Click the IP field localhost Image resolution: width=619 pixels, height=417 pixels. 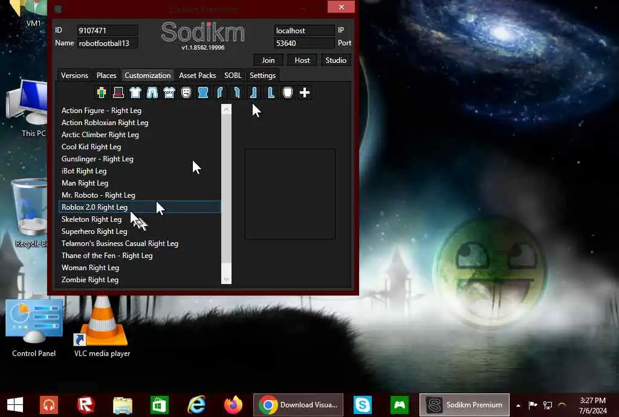coord(305,30)
